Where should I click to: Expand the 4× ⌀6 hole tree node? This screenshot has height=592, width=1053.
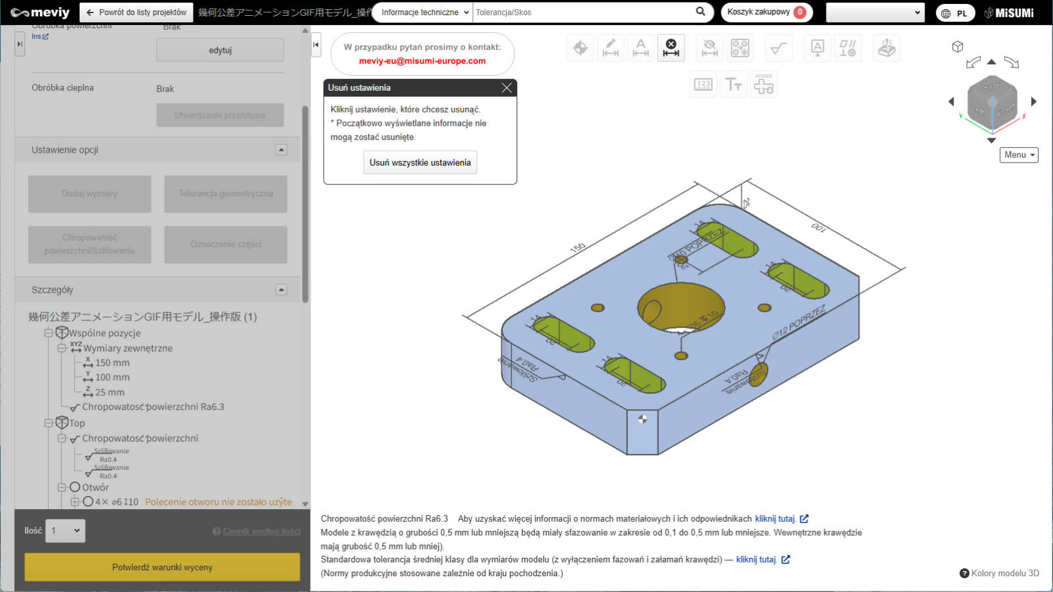[75, 502]
